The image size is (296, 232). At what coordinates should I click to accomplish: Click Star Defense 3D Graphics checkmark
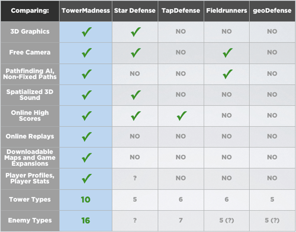tap(136, 31)
